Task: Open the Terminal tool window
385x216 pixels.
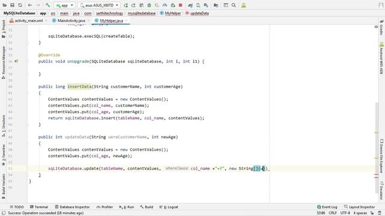Action: (38, 207)
